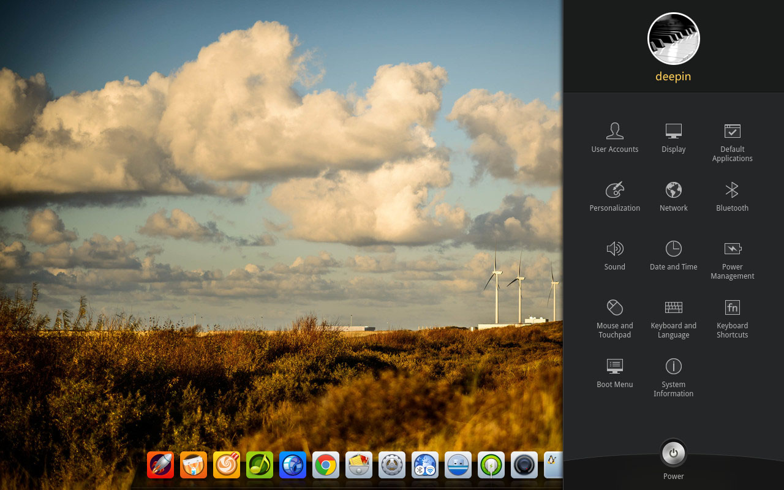The image size is (784, 490).
Task: Launch the blue film reel movie player
Action: click(293, 466)
